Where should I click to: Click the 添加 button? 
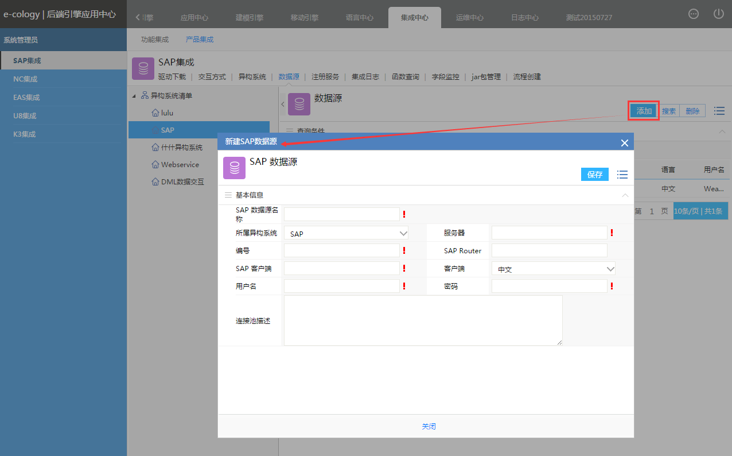[x=644, y=111]
